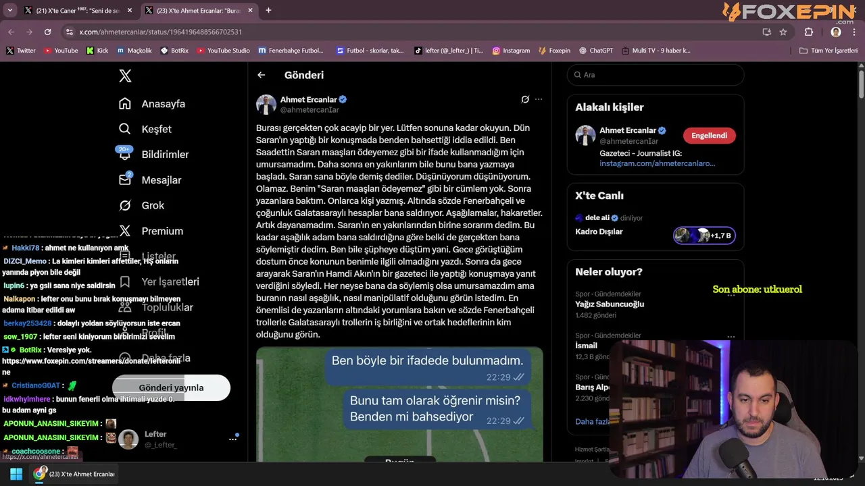Switch to X'te Caner browser tab
The height and width of the screenshot is (486, 865).
tap(78, 11)
